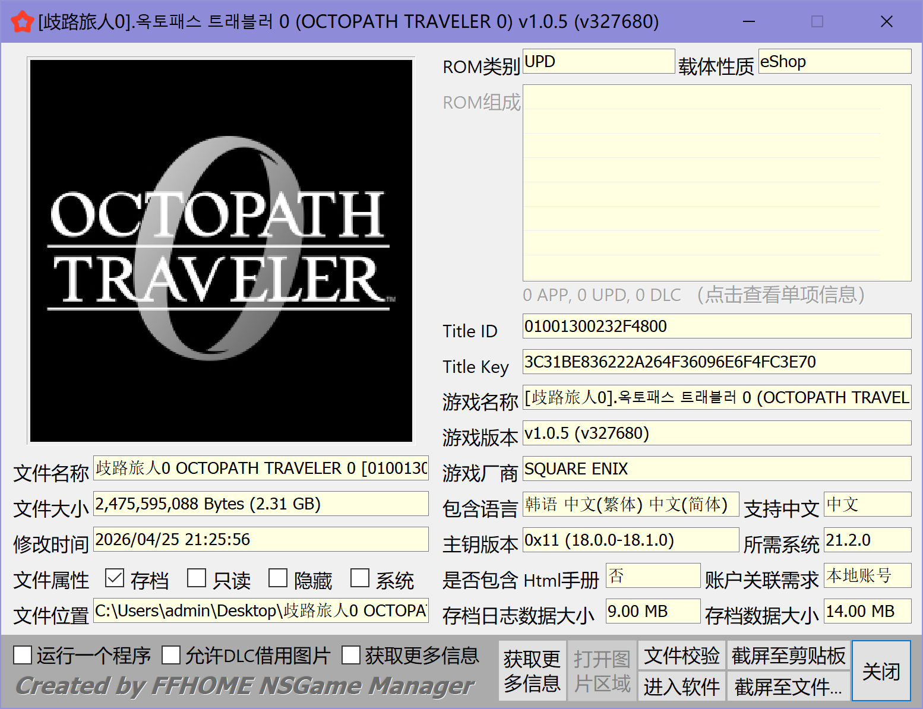Click the 所需系统 field showing 21.2.0
923x709 pixels.
coord(868,540)
